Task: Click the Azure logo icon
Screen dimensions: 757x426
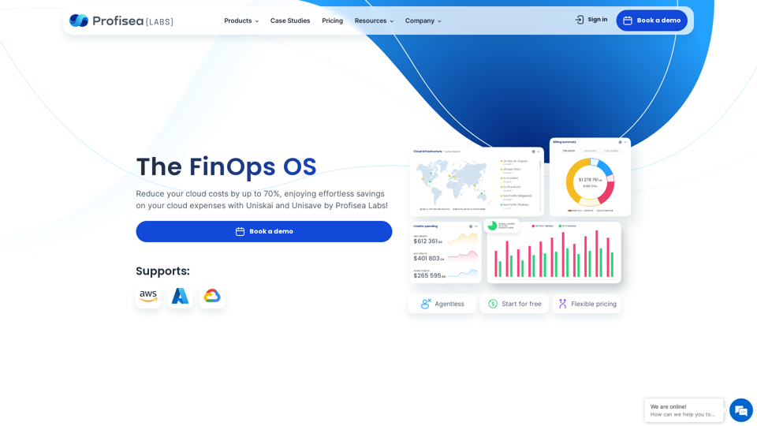Action: (x=180, y=296)
